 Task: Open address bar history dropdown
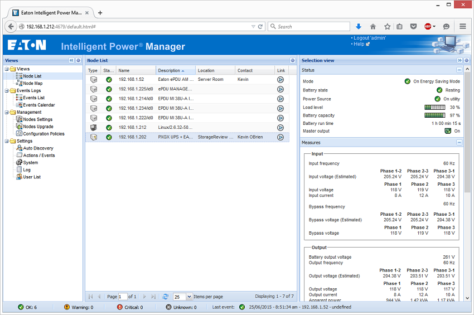pos(253,27)
